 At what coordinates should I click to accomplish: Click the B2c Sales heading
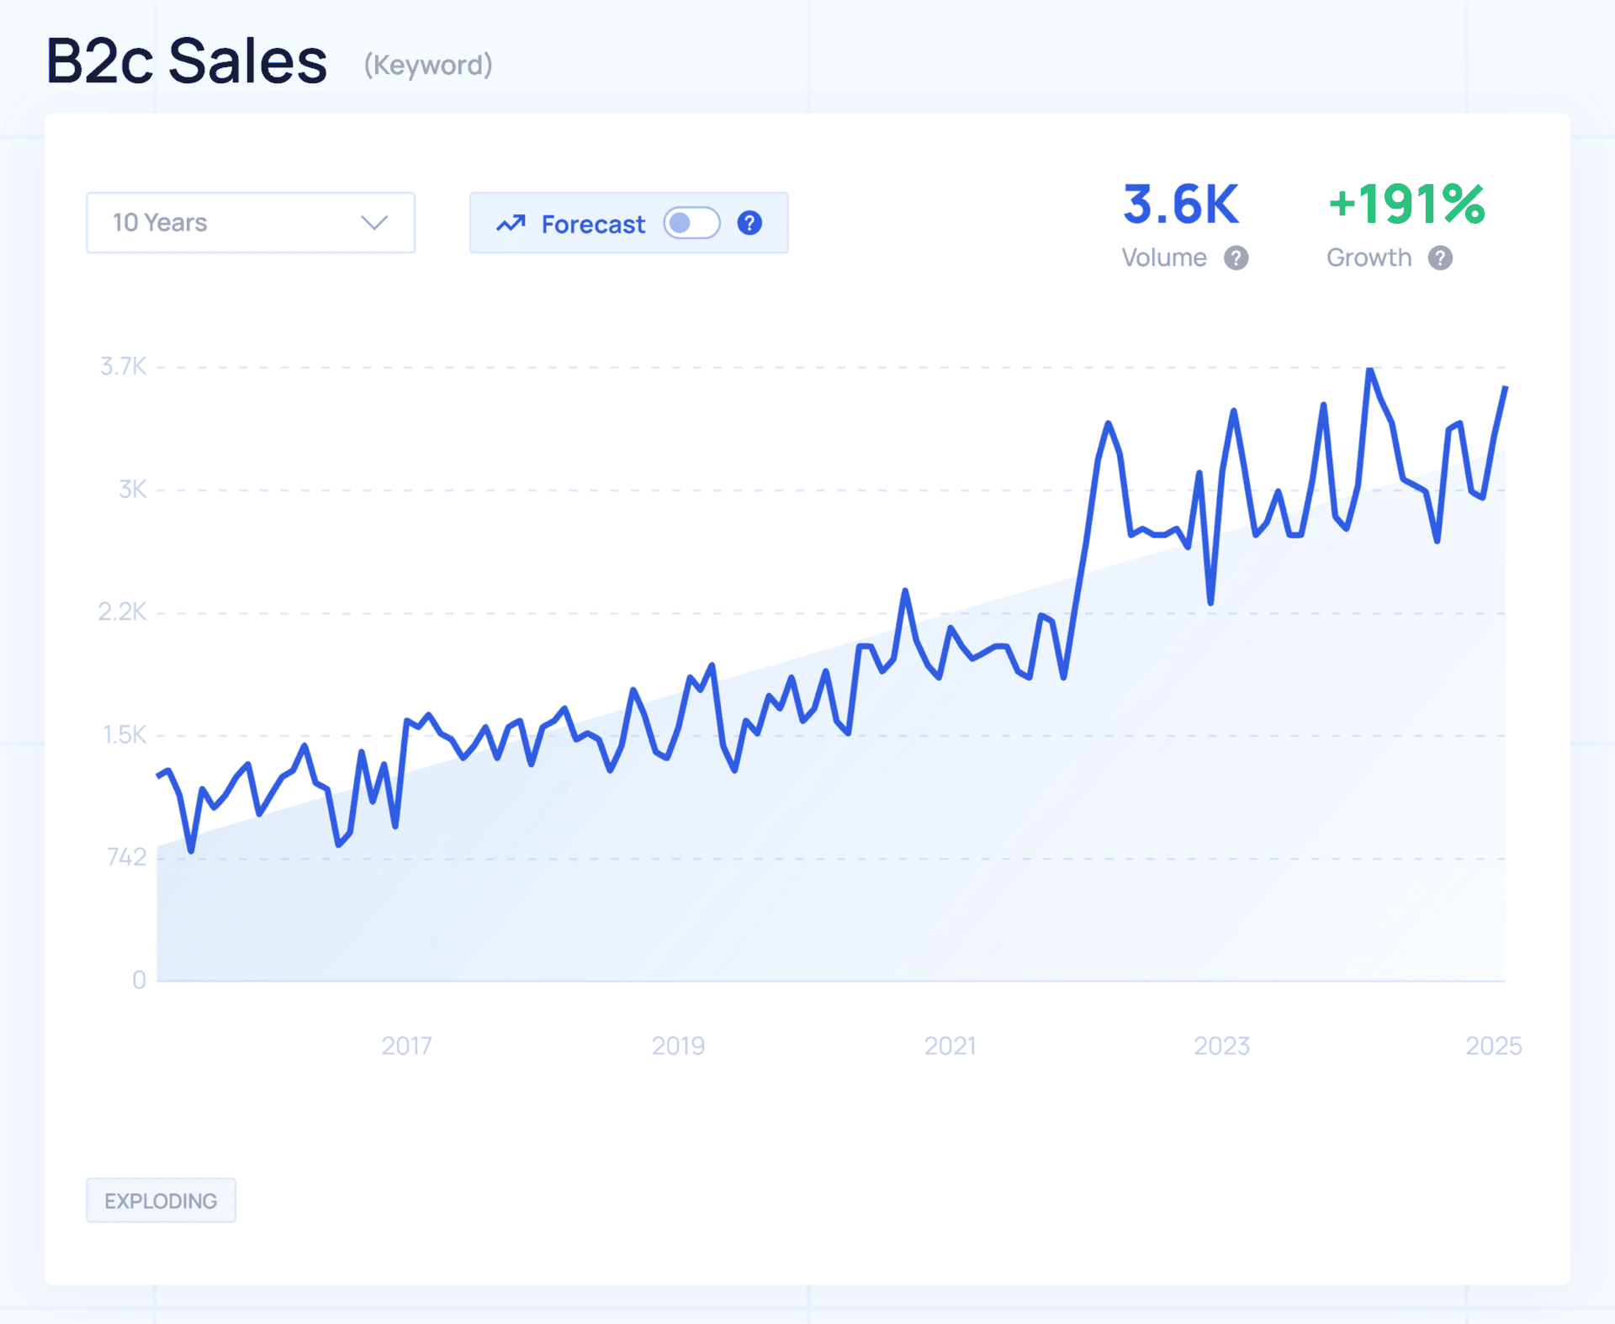coord(186,61)
